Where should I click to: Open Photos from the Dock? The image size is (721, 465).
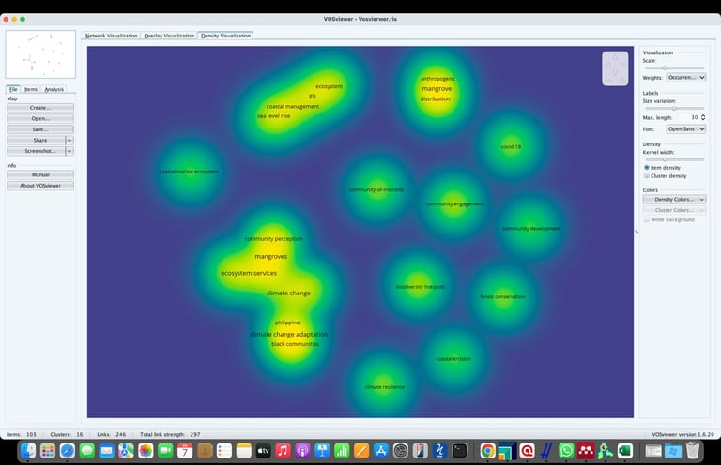coord(146,451)
